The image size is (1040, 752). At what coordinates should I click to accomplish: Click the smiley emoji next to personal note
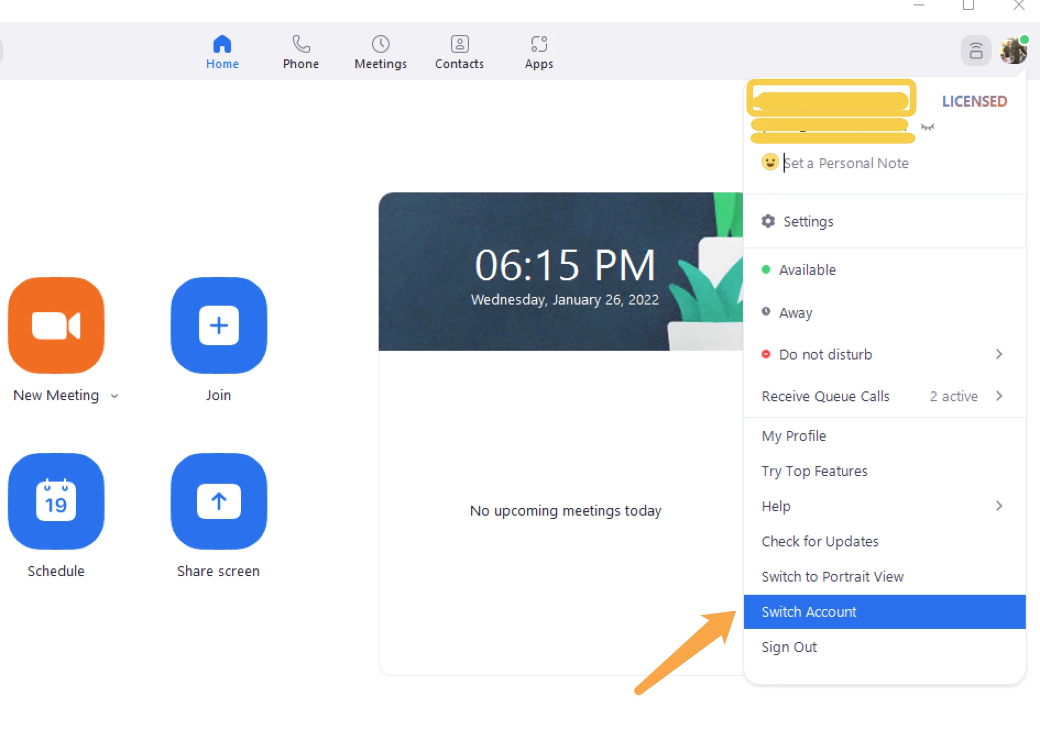coord(770,162)
